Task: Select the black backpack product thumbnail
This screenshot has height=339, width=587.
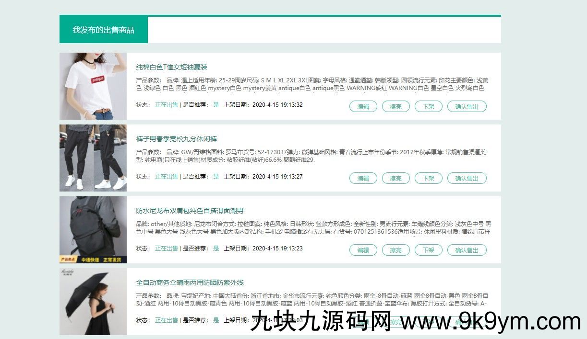Action: pos(93,230)
